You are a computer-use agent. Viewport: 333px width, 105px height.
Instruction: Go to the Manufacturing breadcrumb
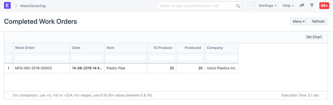tap(33, 6)
